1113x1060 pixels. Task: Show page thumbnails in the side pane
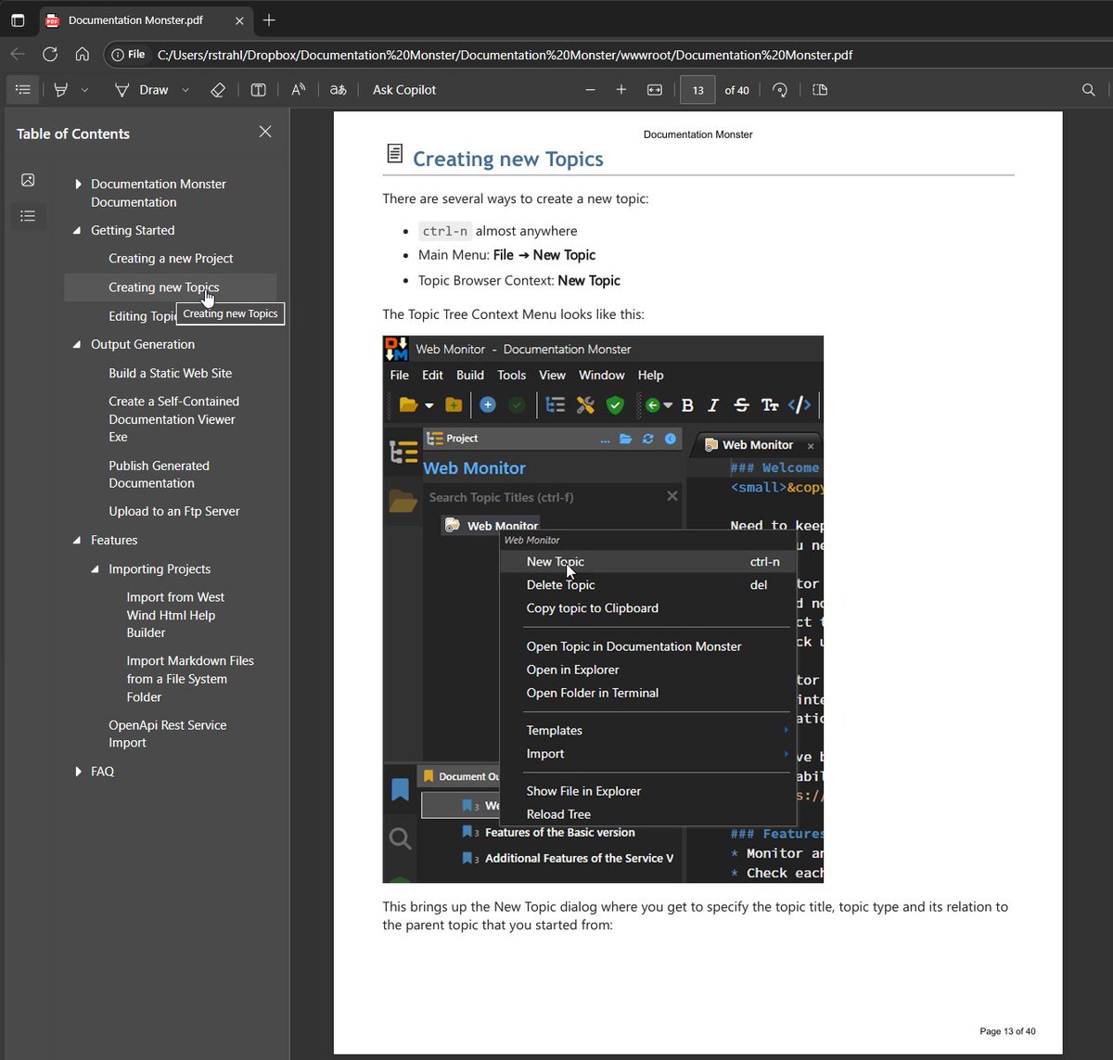point(28,180)
